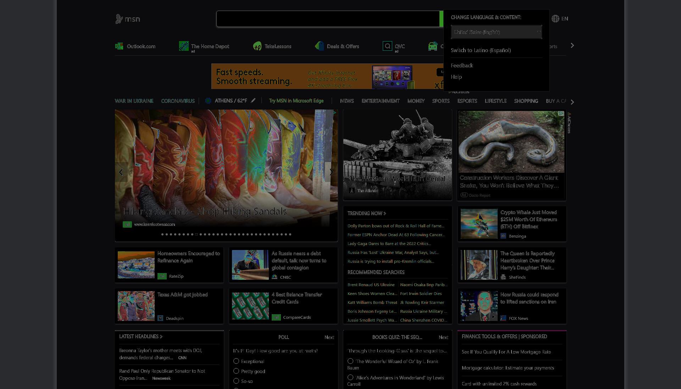Click Next in the Books Quiz card
681x389 pixels.
pyautogui.click(x=443, y=337)
